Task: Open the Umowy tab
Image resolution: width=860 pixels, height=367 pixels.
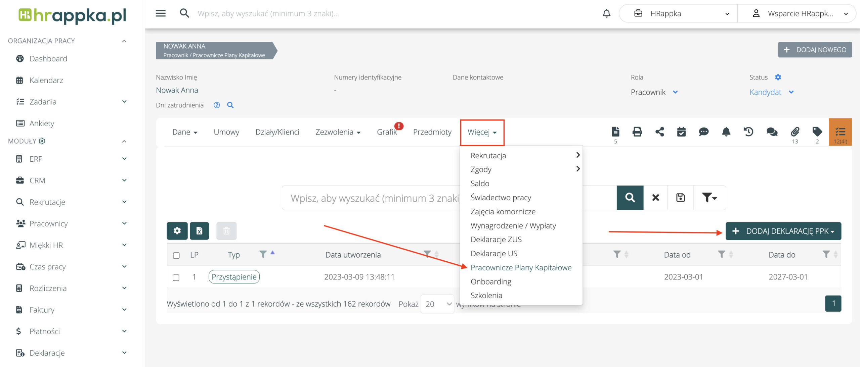Action: (226, 132)
